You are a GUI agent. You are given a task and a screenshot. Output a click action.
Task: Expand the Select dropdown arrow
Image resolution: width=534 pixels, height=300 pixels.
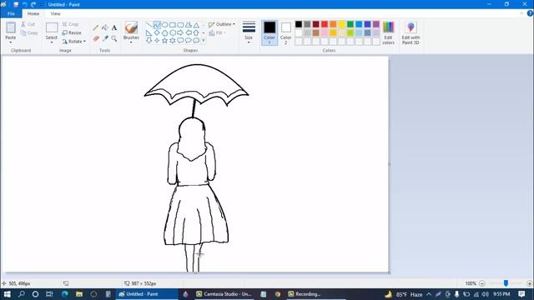[52, 42]
